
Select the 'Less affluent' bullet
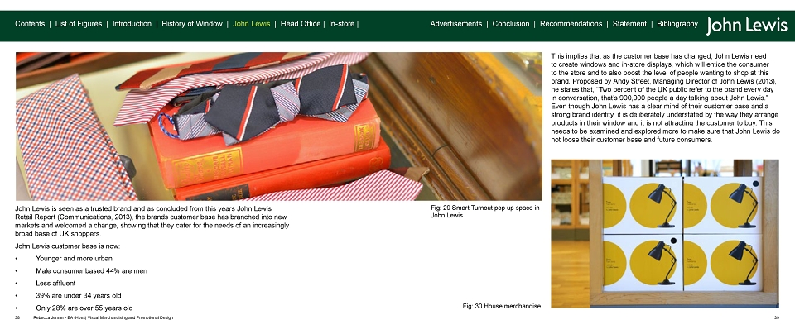[x=55, y=284]
